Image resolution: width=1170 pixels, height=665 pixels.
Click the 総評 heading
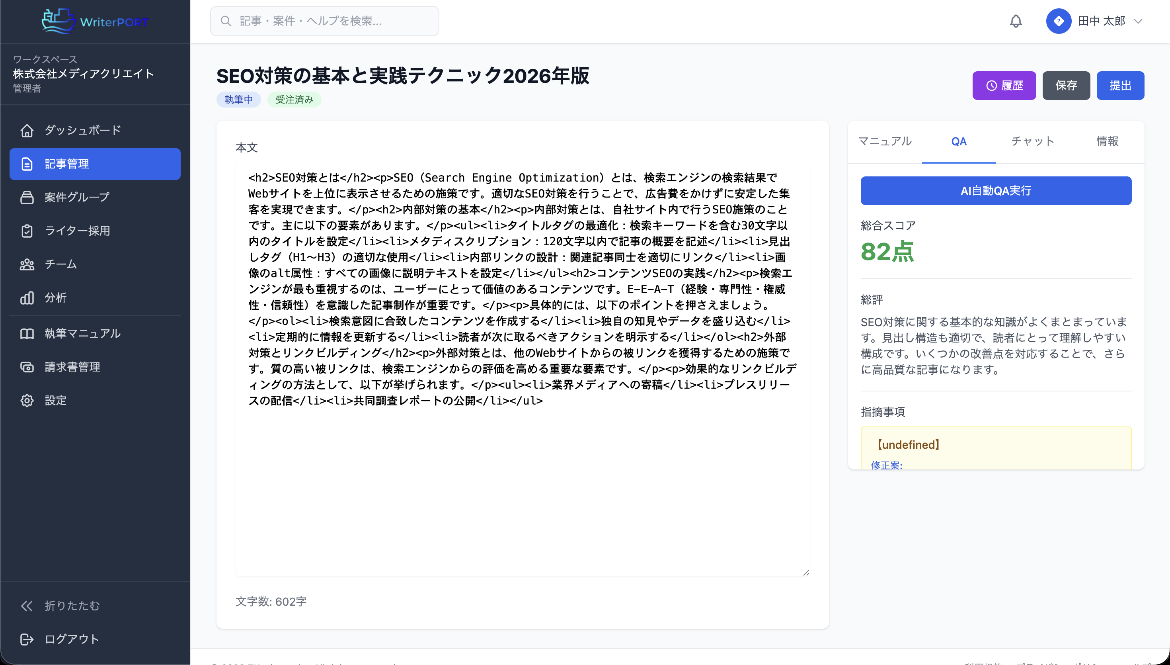(x=872, y=299)
